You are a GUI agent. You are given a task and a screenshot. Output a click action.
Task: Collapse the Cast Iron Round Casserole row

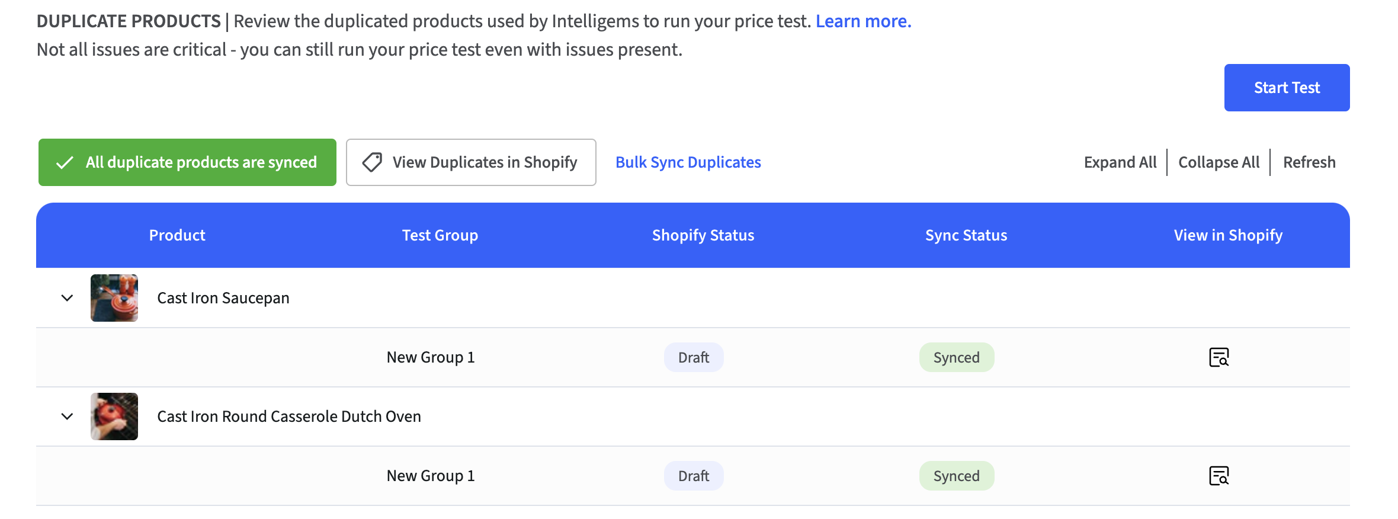67,417
